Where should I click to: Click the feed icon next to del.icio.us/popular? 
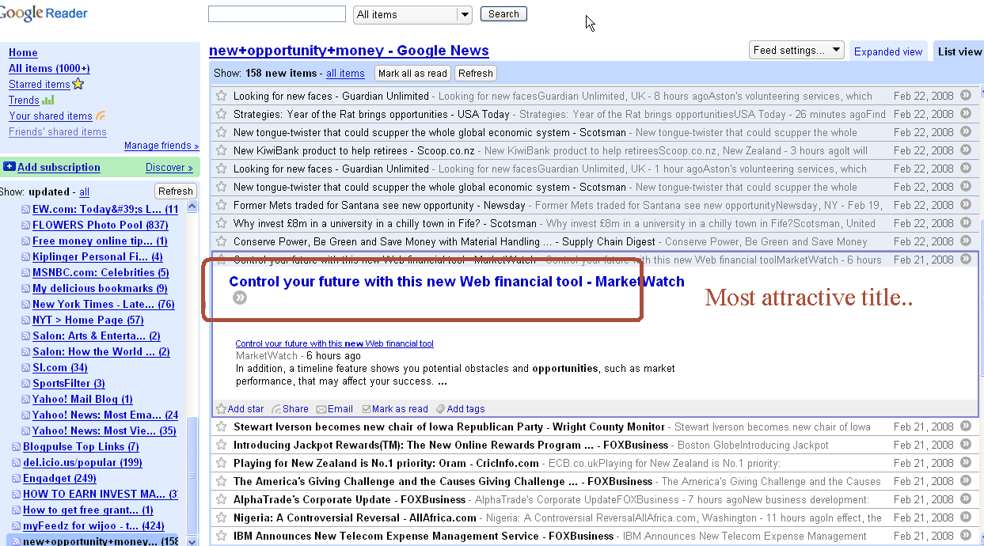(16, 462)
